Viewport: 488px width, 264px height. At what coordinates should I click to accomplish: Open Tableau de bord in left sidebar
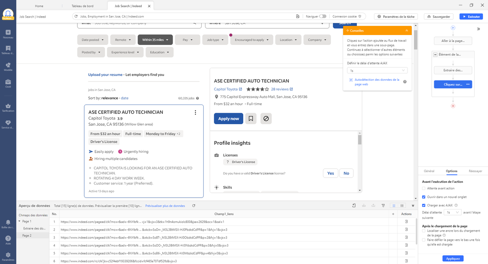[x=8, y=50]
